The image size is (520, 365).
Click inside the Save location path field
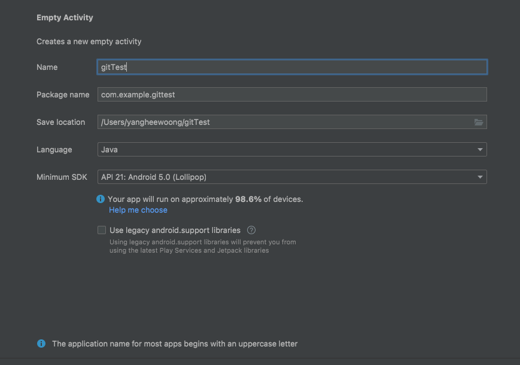pyautogui.click(x=281, y=122)
